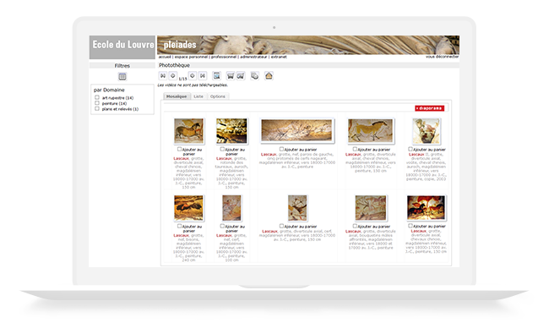Click the shopping cart basket icon
This screenshot has width=549, height=334.
[231, 76]
